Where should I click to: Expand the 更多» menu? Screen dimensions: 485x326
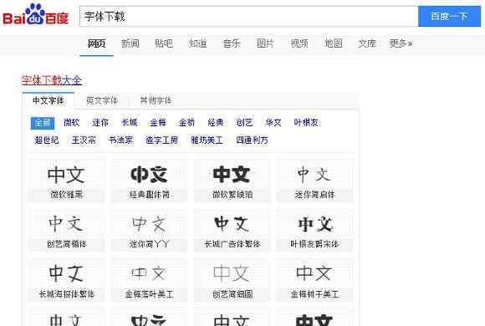point(401,43)
